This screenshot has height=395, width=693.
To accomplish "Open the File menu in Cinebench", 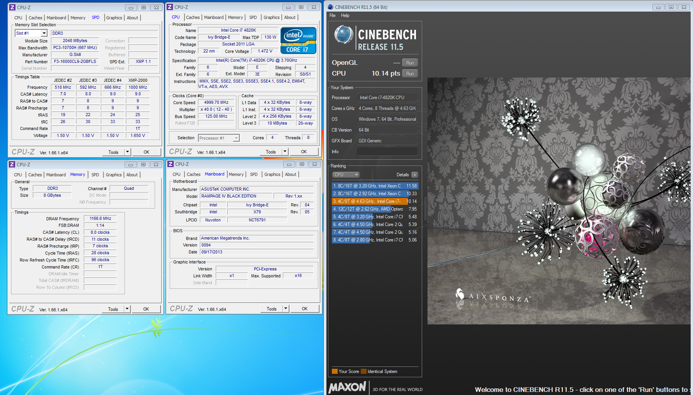I will point(332,15).
